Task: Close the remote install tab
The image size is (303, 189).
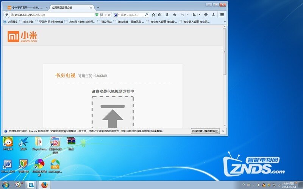Action: (91, 8)
